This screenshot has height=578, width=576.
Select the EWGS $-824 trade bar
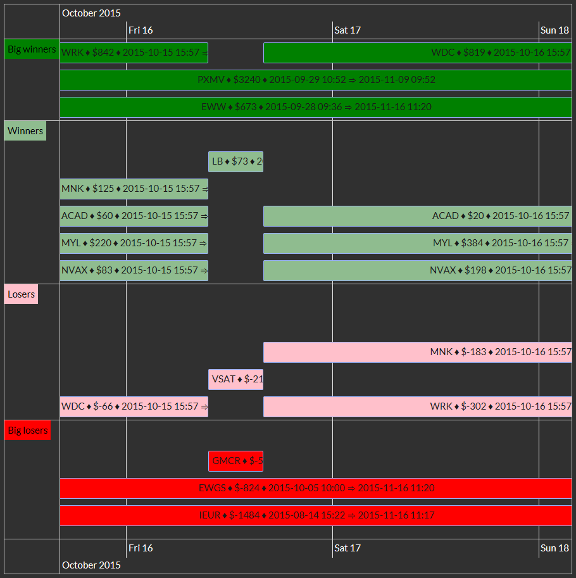pyautogui.click(x=316, y=489)
